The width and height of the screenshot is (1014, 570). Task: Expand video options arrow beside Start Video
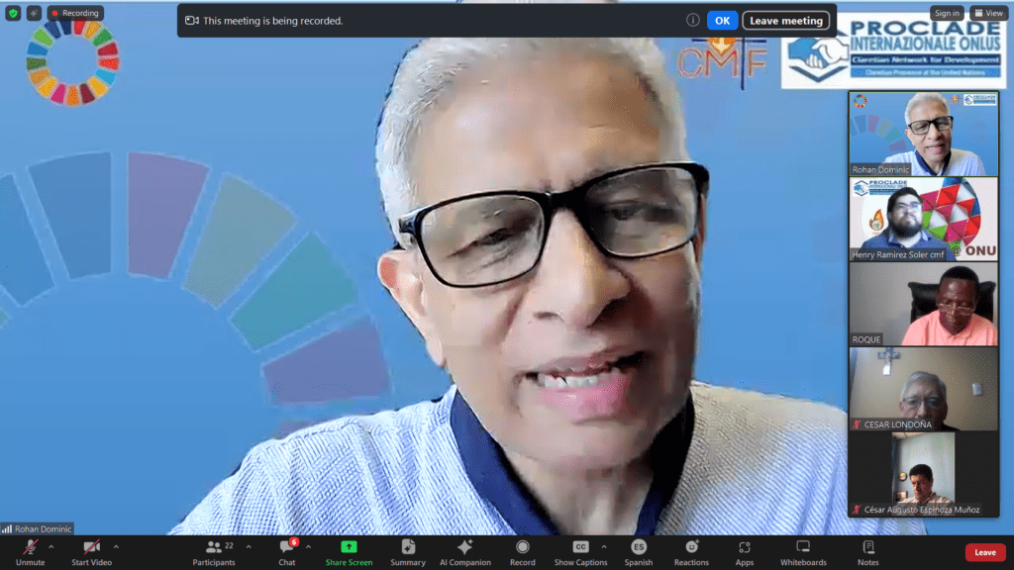coord(116,546)
